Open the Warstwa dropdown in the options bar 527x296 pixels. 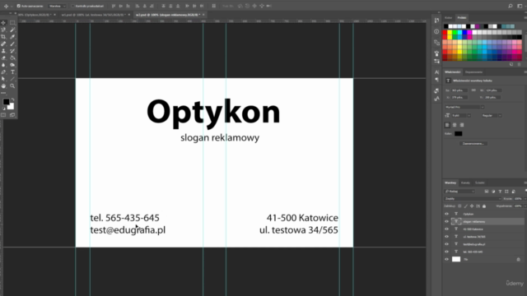(57, 6)
